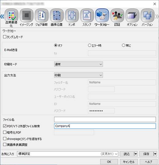The width and height of the screenshot is (159, 165).
Task: Click the empty パスワード field under フォルダー名
Action: click(101, 89)
